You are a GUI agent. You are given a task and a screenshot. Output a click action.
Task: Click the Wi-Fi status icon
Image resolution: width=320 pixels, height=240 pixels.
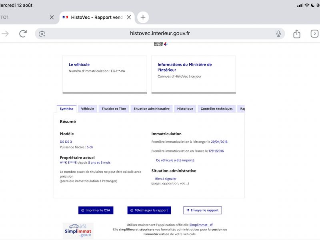[307, 5]
